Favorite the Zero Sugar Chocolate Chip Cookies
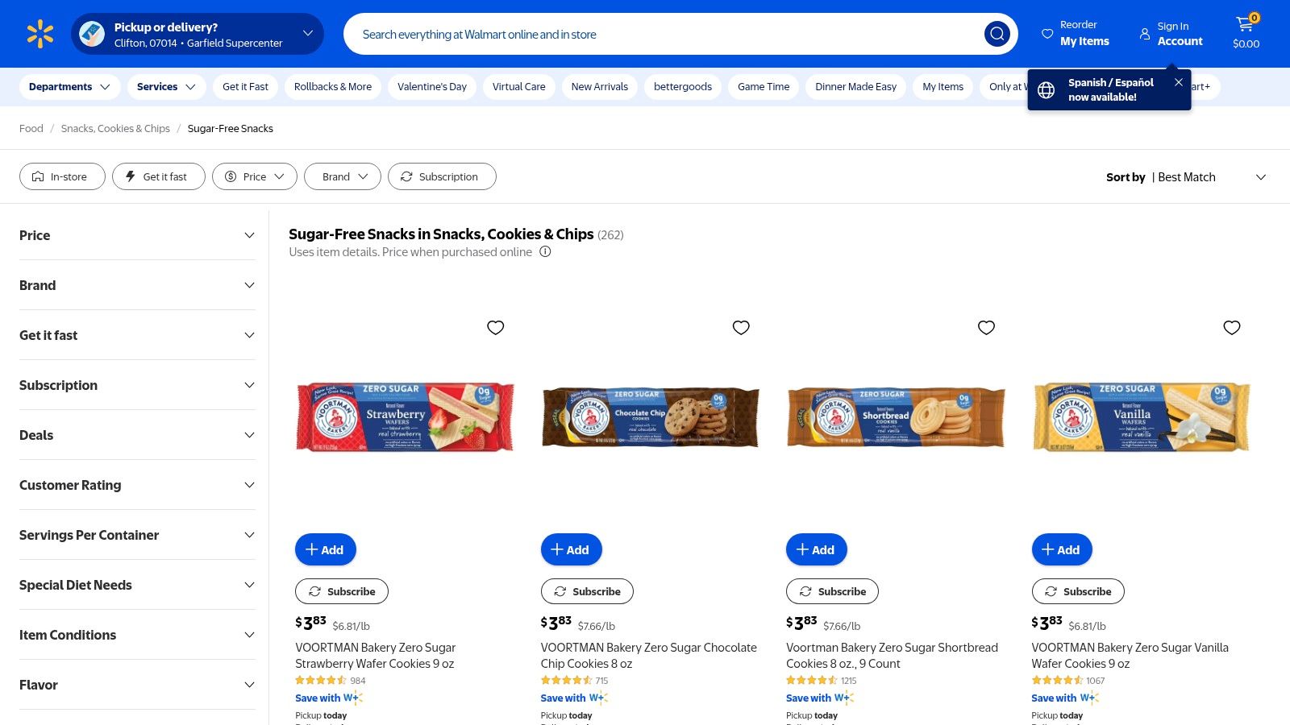The height and width of the screenshot is (725, 1290). pos(741,328)
